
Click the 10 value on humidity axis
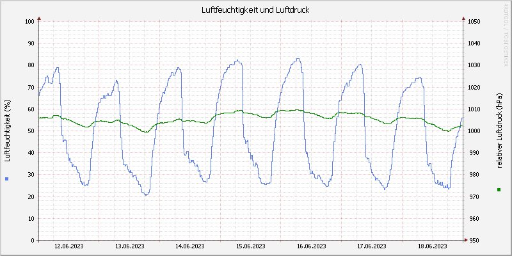tap(31, 218)
